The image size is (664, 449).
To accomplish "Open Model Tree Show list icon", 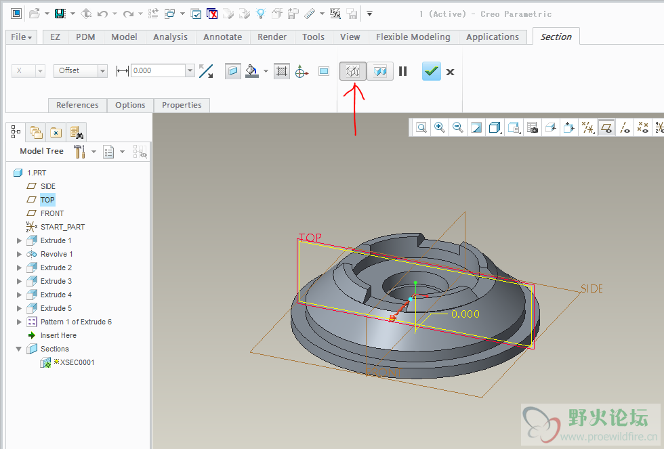I will [x=108, y=152].
